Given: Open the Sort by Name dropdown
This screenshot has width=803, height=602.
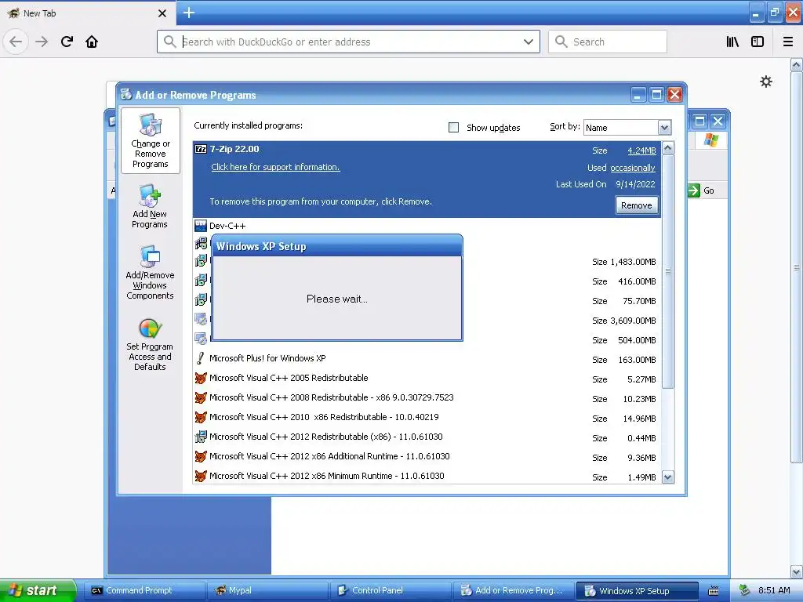Looking at the screenshot, I should pos(664,128).
